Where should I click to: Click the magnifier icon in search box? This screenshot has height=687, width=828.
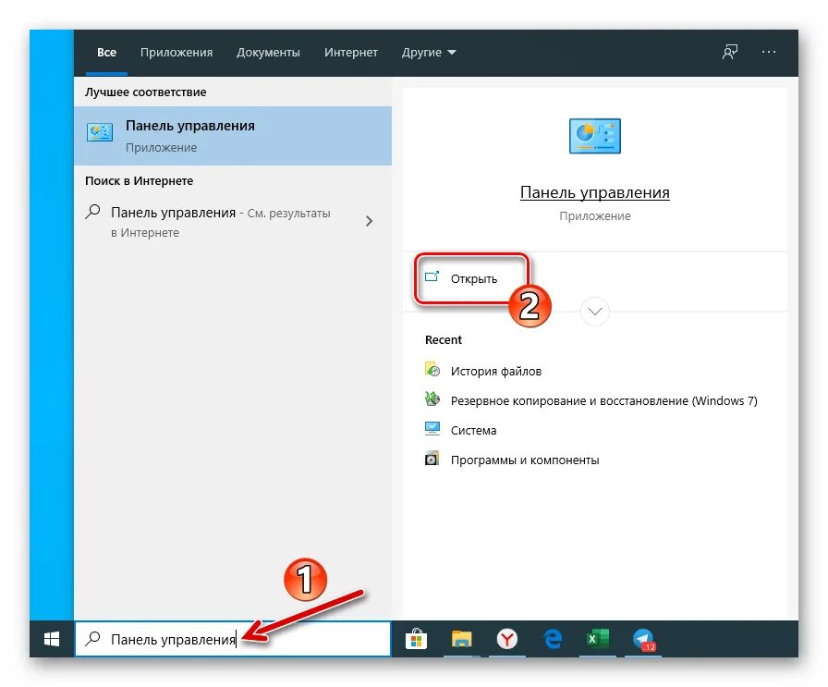(x=93, y=639)
